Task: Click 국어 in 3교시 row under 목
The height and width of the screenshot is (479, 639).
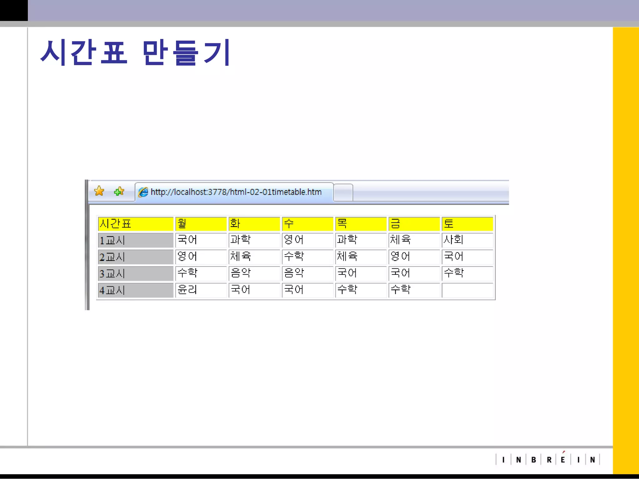Action: click(x=361, y=273)
